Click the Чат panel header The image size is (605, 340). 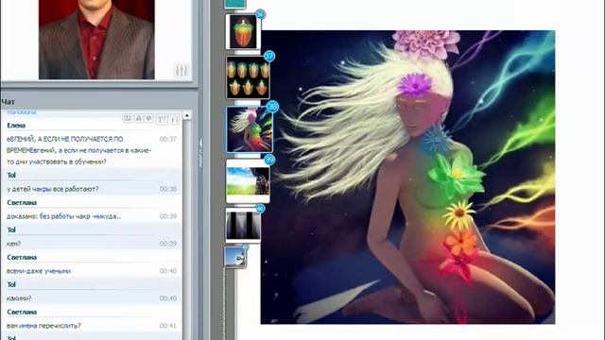point(98,102)
